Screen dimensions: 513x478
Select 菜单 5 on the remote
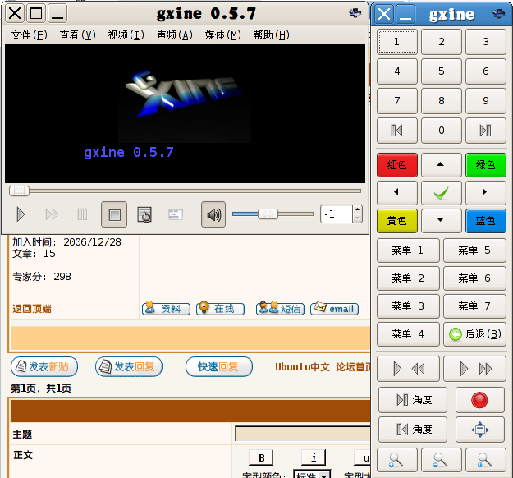click(x=474, y=250)
